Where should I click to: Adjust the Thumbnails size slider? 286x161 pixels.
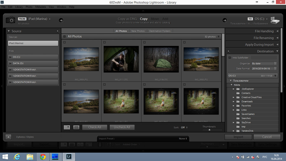coord(209,130)
